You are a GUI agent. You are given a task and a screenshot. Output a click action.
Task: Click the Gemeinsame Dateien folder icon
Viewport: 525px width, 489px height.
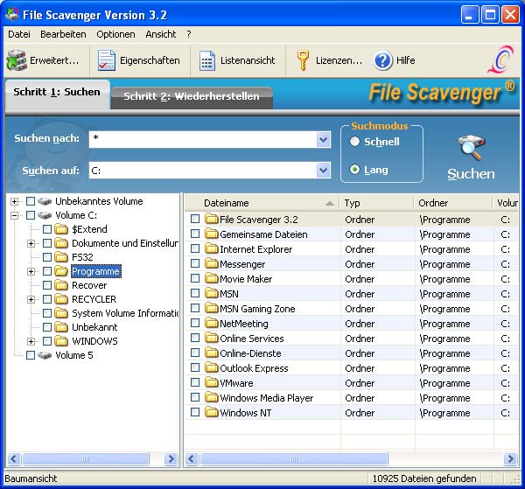pyautogui.click(x=211, y=234)
